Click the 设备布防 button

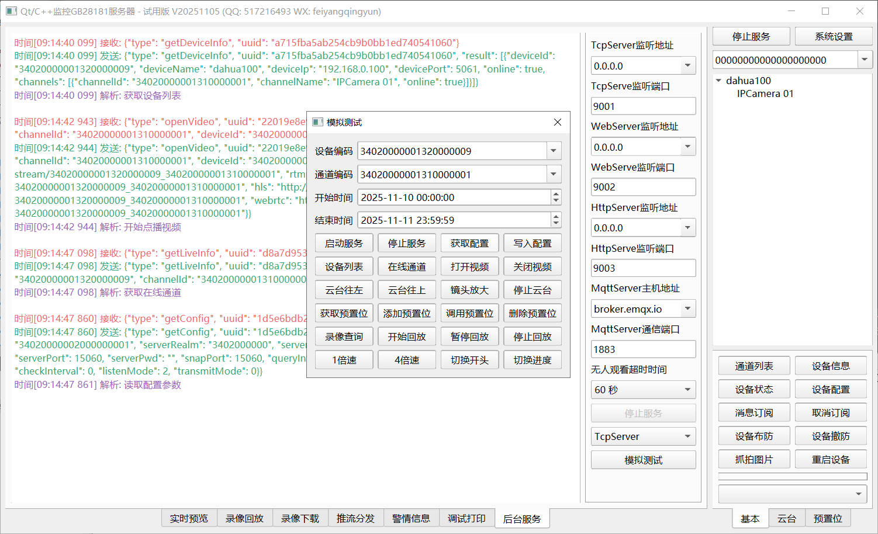point(754,436)
